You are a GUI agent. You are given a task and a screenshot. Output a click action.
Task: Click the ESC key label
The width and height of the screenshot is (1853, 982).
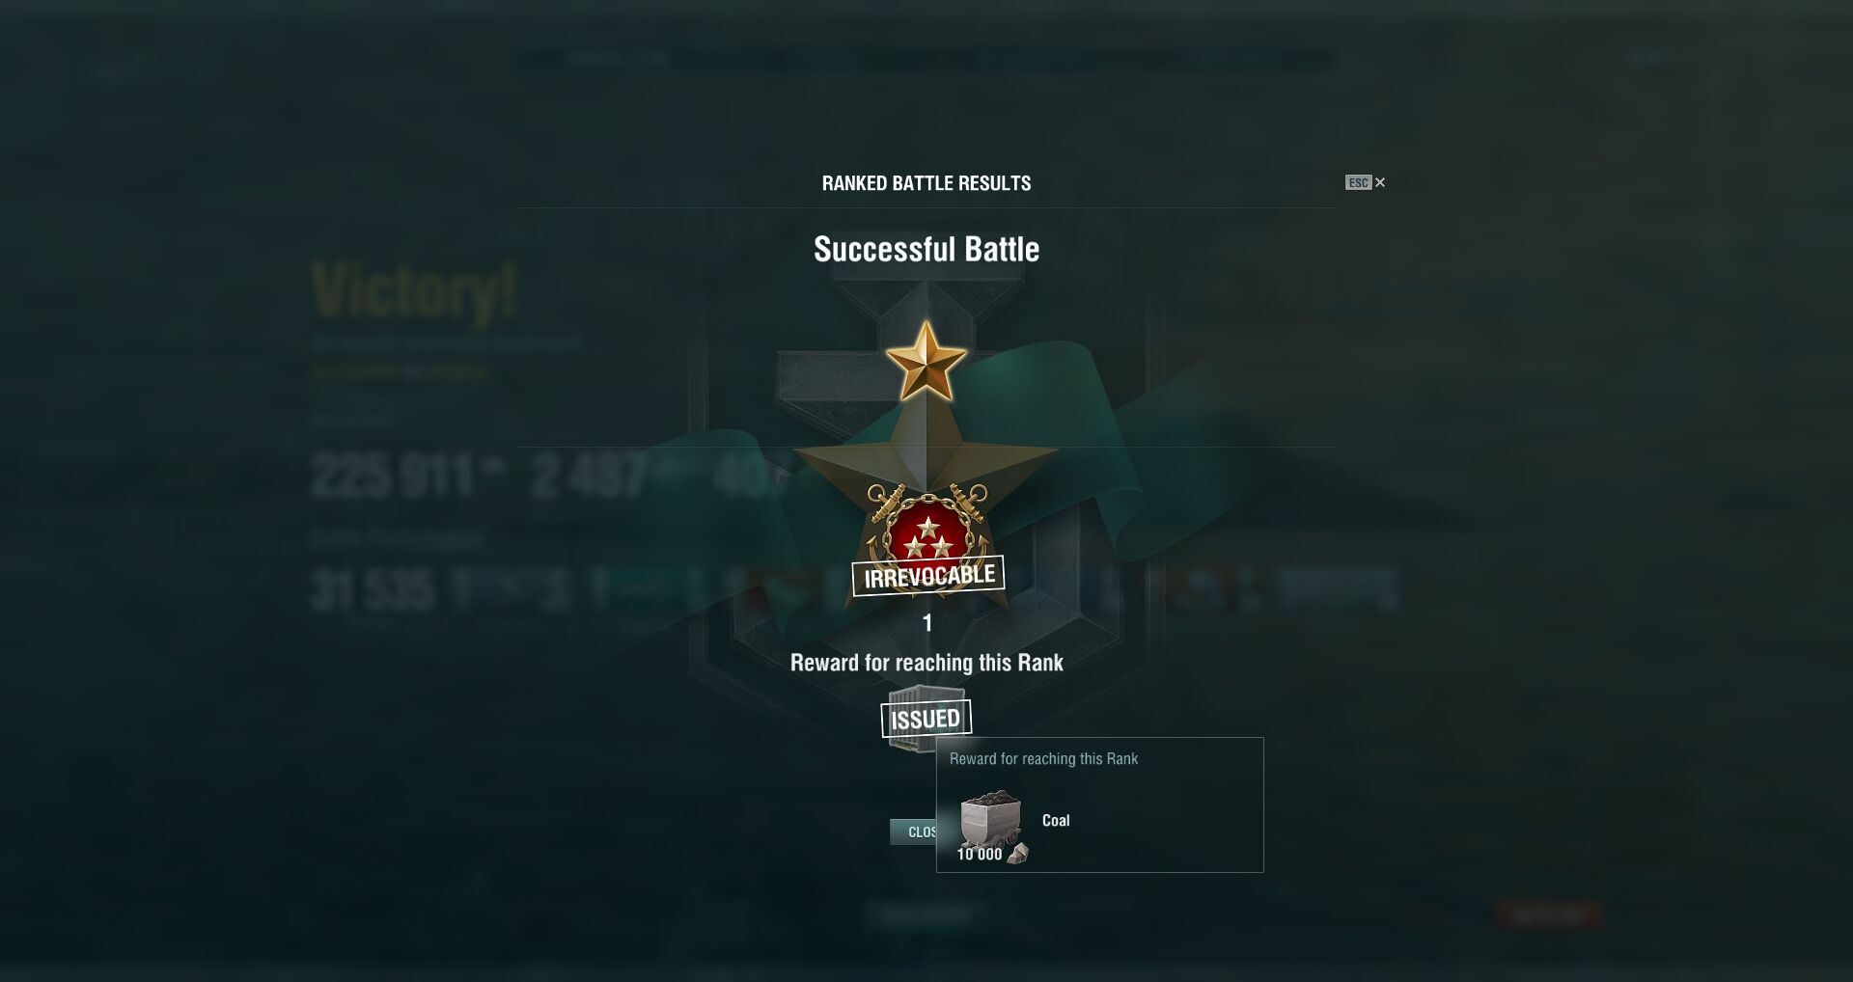pos(1358,182)
